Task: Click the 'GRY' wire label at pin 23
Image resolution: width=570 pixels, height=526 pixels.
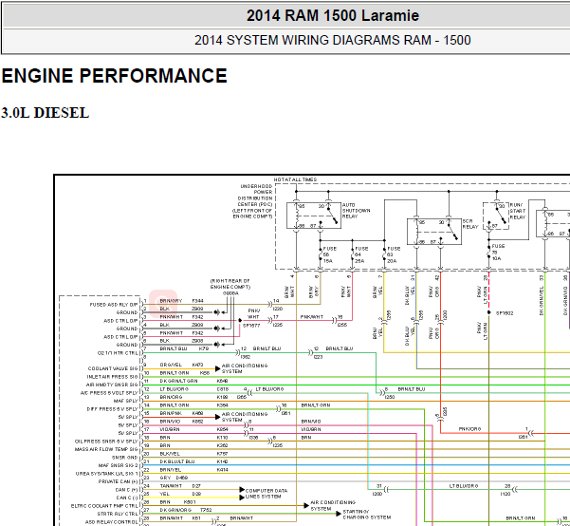Action: click(x=165, y=478)
